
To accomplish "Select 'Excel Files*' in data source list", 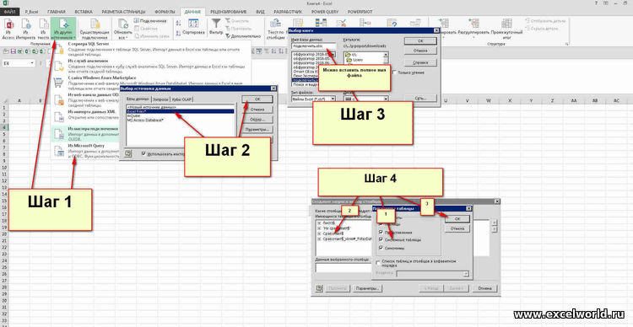I will (x=180, y=111).
